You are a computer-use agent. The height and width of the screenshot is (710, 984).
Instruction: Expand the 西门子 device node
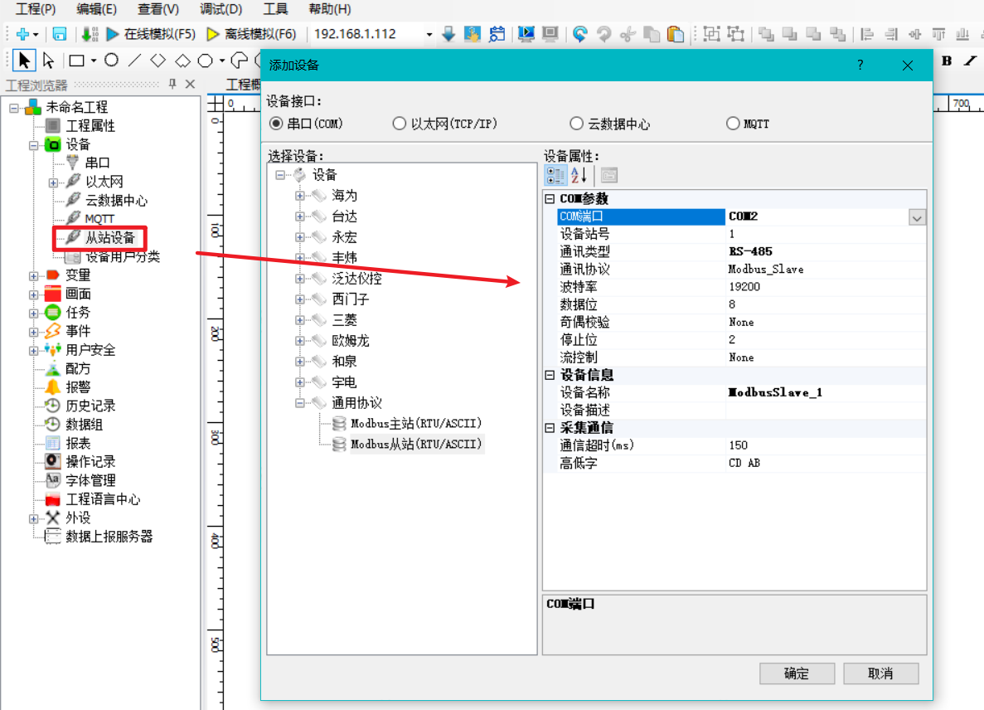click(300, 299)
